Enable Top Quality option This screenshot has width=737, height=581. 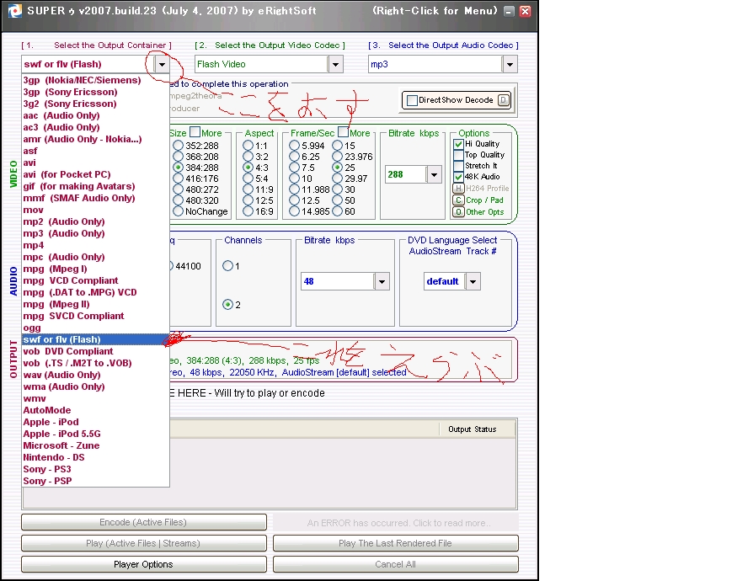tap(458, 155)
